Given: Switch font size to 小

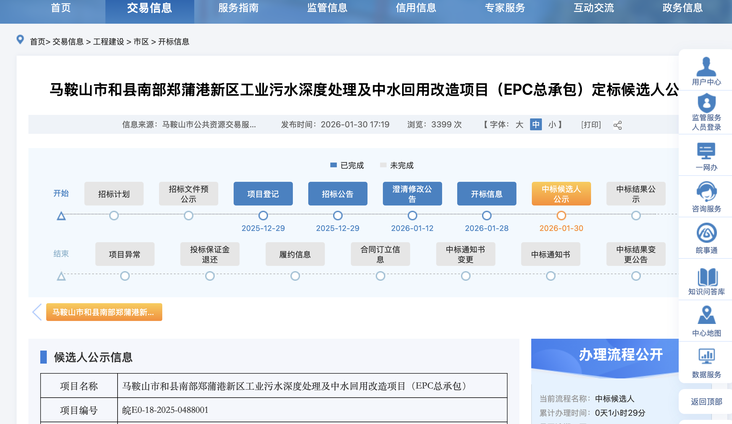Looking at the screenshot, I should tap(552, 125).
